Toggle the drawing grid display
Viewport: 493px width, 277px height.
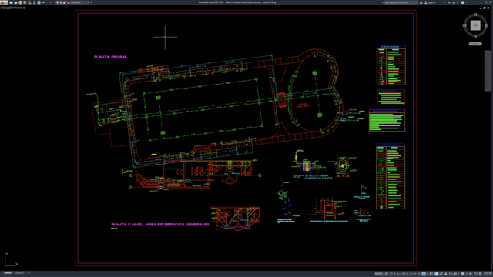pyautogui.click(x=387, y=274)
